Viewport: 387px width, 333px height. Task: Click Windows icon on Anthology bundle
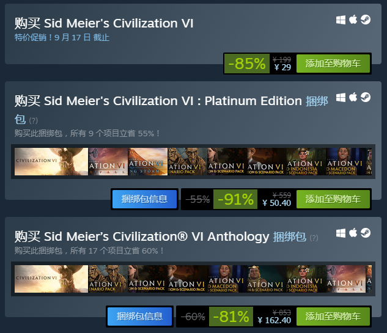coord(341,233)
